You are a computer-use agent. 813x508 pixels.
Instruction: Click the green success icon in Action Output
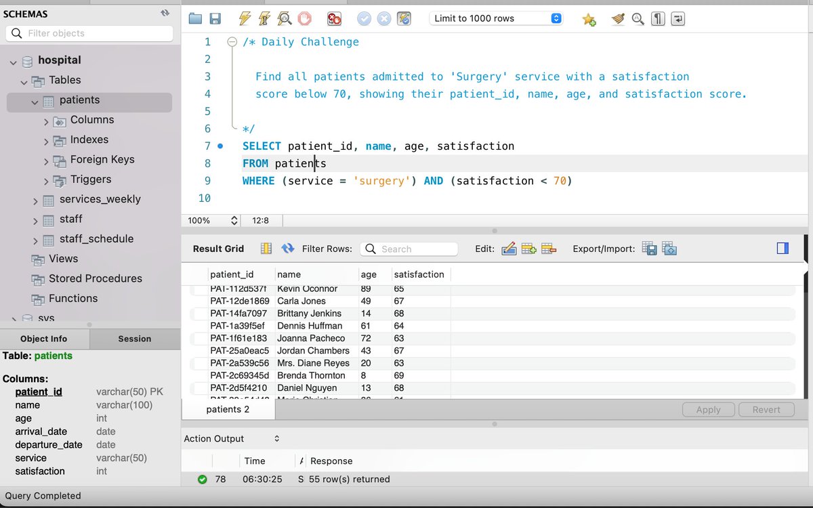(202, 479)
